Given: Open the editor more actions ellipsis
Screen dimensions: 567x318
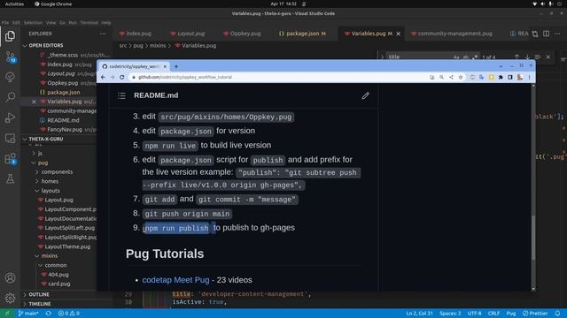Looking at the screenshot, I should [557, 34].
